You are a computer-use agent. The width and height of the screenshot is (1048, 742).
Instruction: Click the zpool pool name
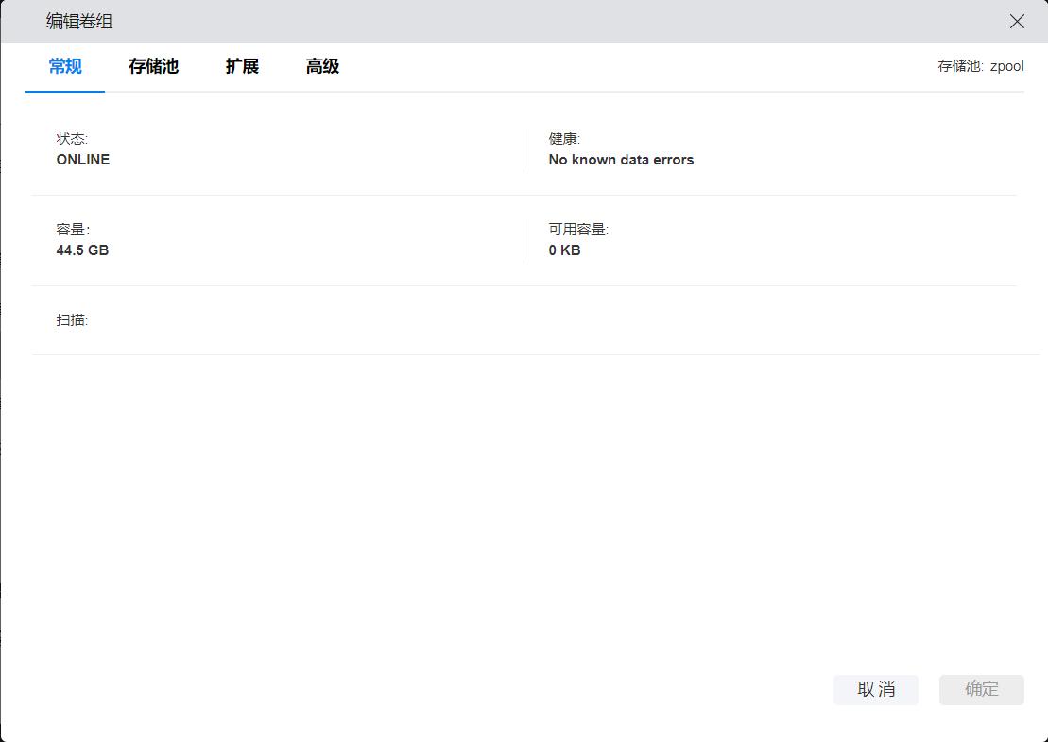pyautogui.click(x=1006, y=67)
